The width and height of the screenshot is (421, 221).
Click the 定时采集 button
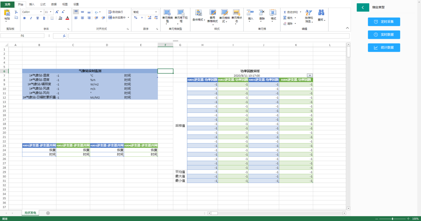click(384, 22)
